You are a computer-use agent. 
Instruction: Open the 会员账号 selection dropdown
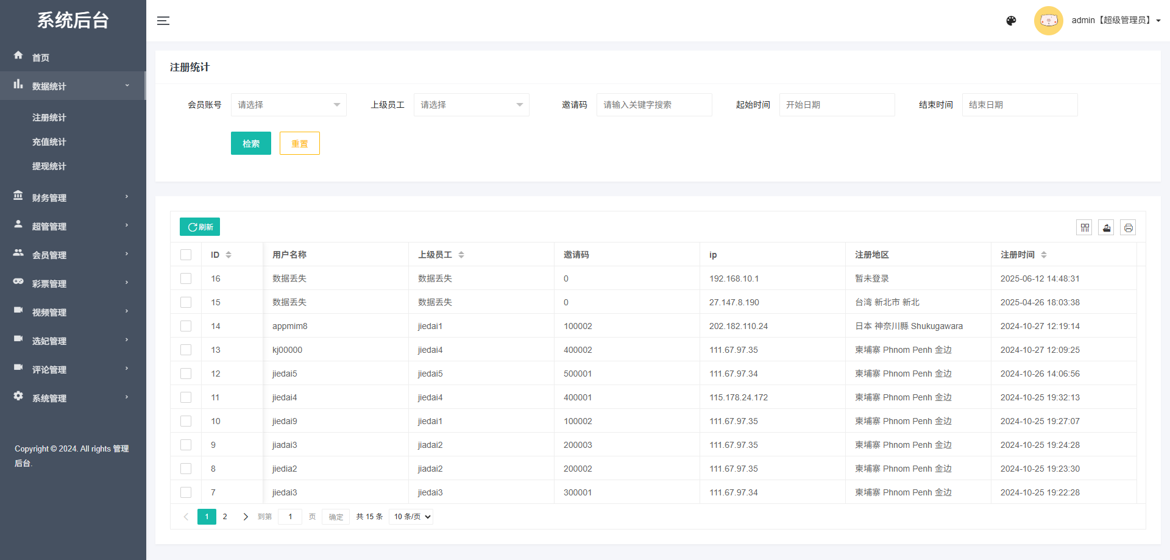pyautogui.click(x=288, y=104)
